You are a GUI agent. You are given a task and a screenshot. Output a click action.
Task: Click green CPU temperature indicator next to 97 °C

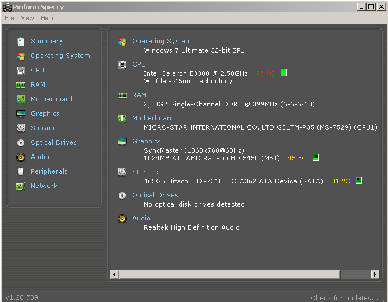(x=284, y=73)
